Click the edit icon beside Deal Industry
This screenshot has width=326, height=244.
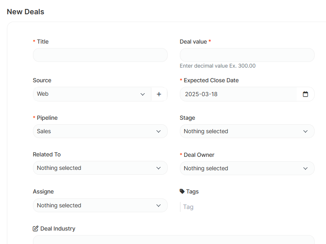[x=35, y=229]
